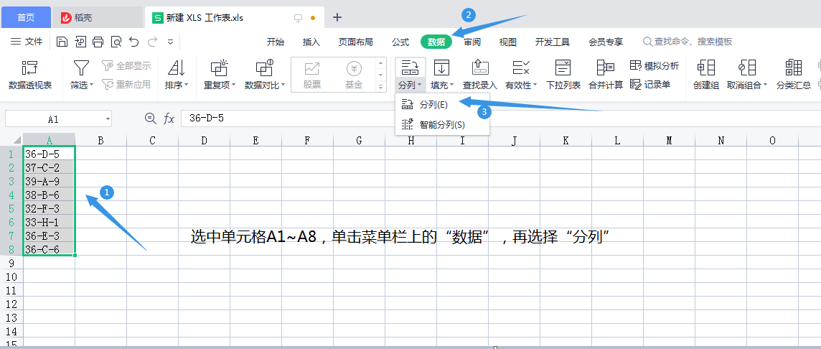This screenshot has width=821, height=349.
Task: Click the select-all corner of the grid
Action: pyautogui.click(x=11, y=140)
